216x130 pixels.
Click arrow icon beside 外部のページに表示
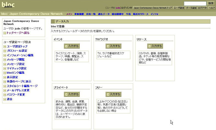pos(5,82)
